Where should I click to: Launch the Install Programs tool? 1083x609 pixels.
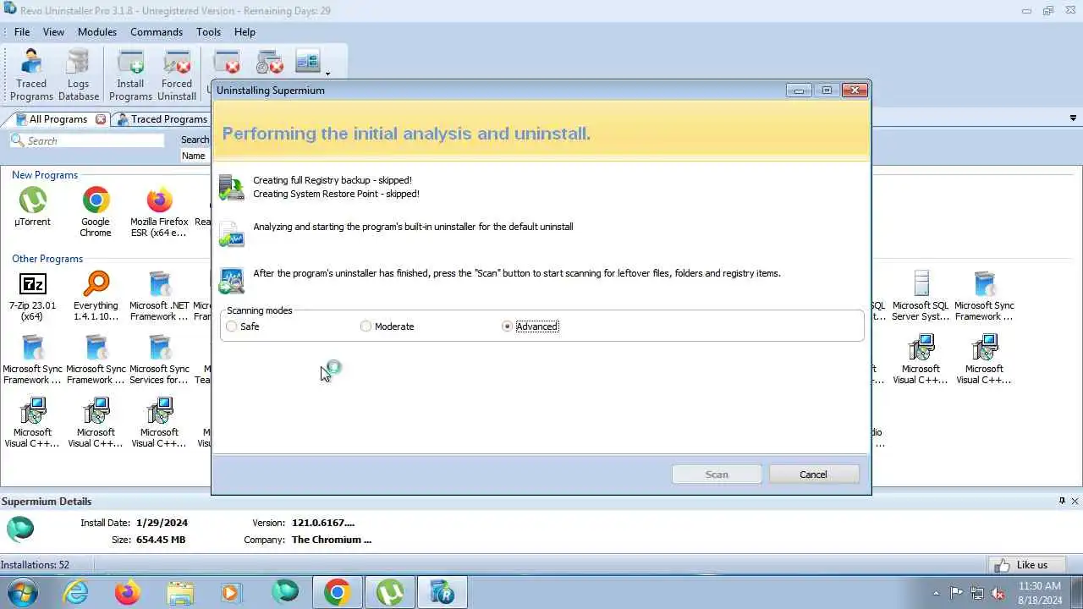(130, 74)
